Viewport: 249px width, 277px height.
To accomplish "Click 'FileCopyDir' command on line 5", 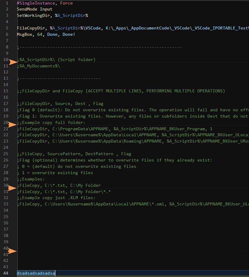I will coord(31,28).
